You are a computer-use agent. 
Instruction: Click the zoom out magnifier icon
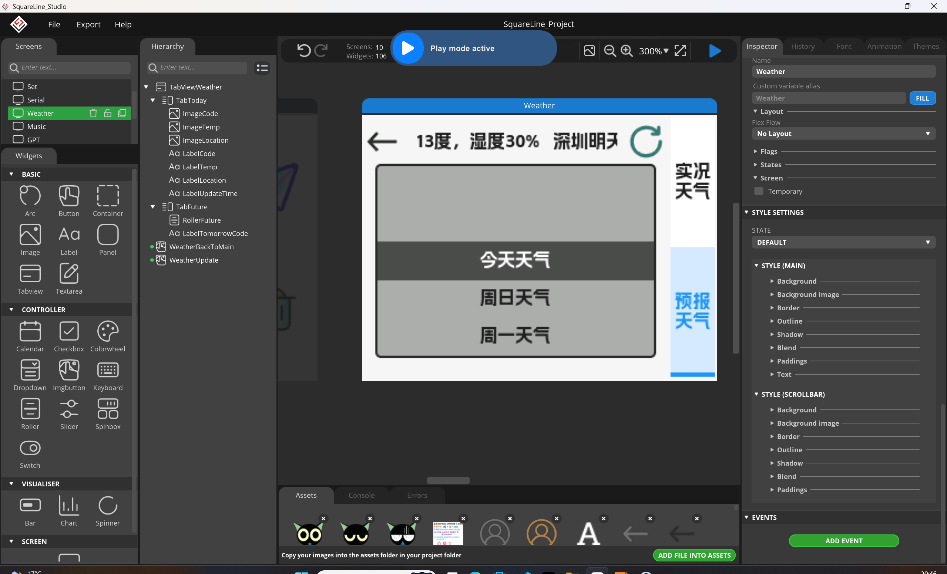pos(609,51)
